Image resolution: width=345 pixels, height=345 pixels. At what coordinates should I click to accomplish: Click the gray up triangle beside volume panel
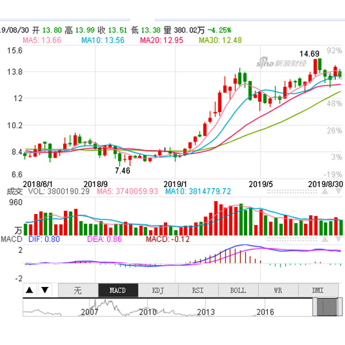click(x=325, y=191)
